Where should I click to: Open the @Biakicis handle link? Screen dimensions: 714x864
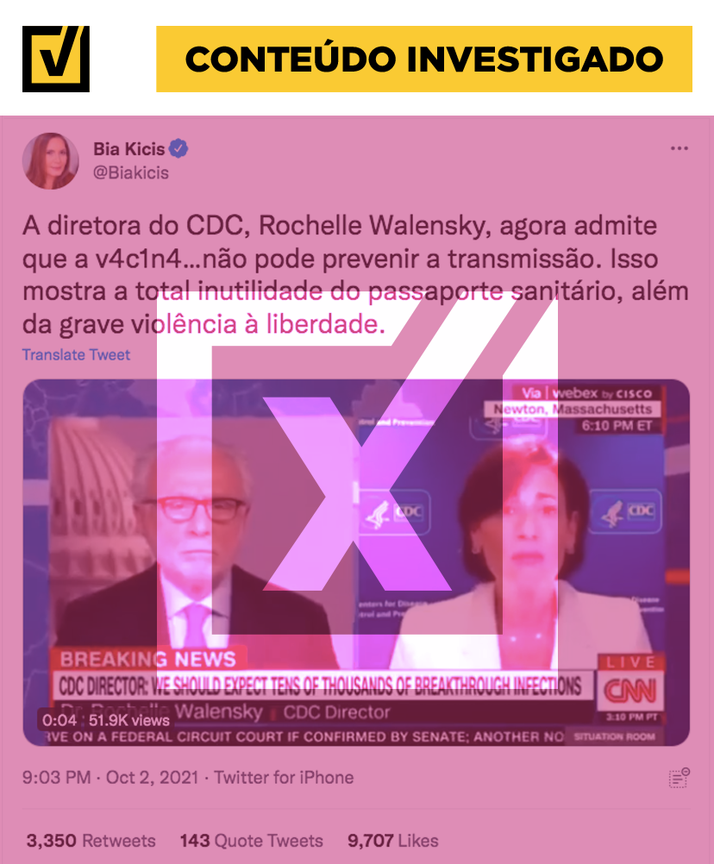[131, 172]
